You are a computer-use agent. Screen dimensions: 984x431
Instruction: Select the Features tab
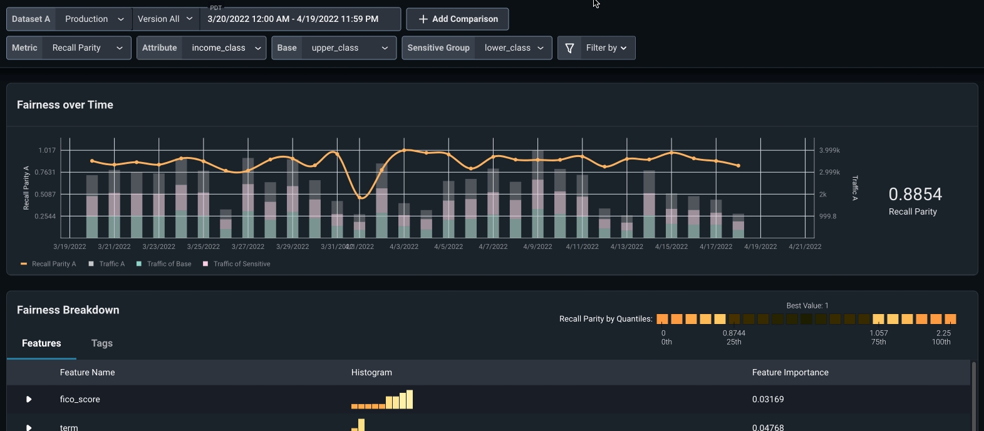(41, 343)
